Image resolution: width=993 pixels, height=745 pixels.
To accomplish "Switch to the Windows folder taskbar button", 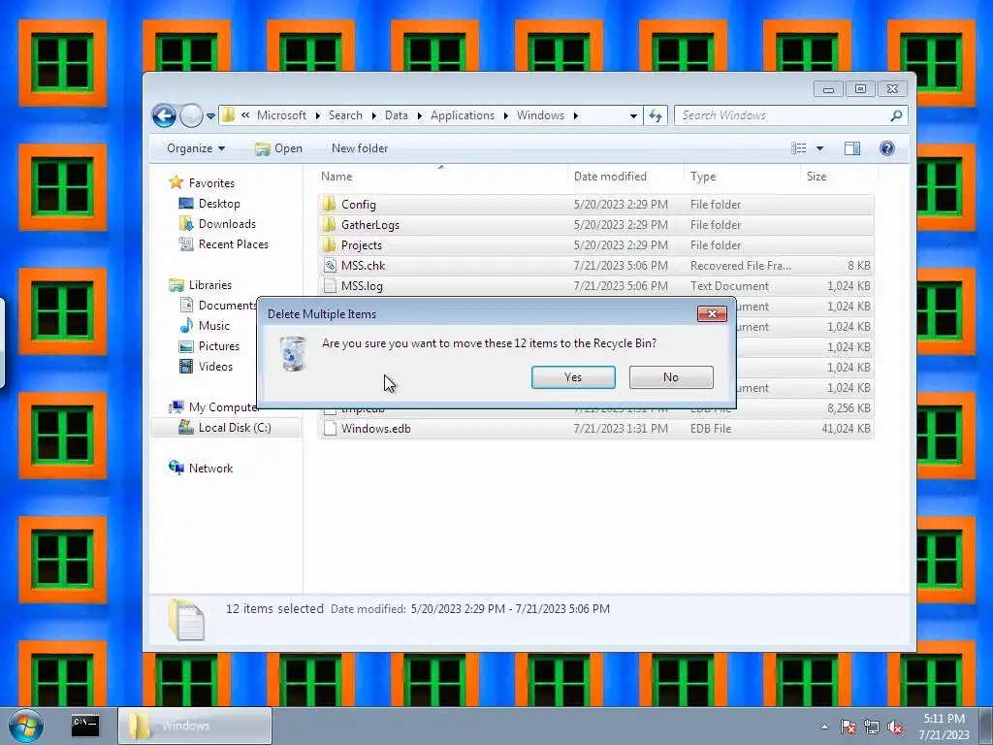I will [195, 726].
